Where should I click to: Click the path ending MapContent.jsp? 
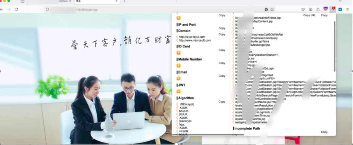254,21
